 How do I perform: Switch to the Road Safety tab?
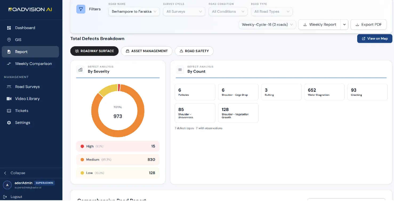pos(194,51)
